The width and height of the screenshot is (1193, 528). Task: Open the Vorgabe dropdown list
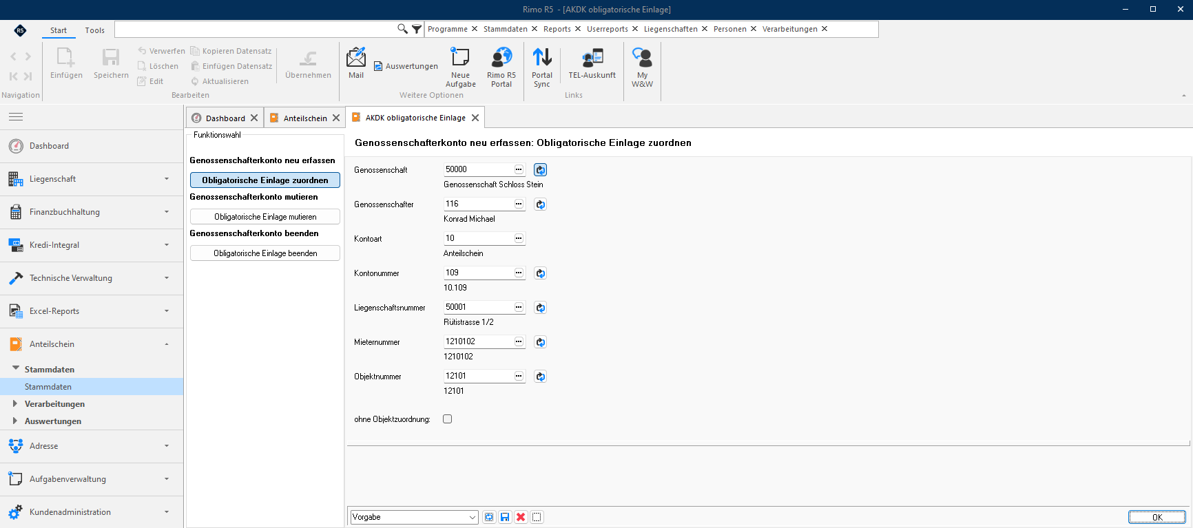click(x=473, y=517)
